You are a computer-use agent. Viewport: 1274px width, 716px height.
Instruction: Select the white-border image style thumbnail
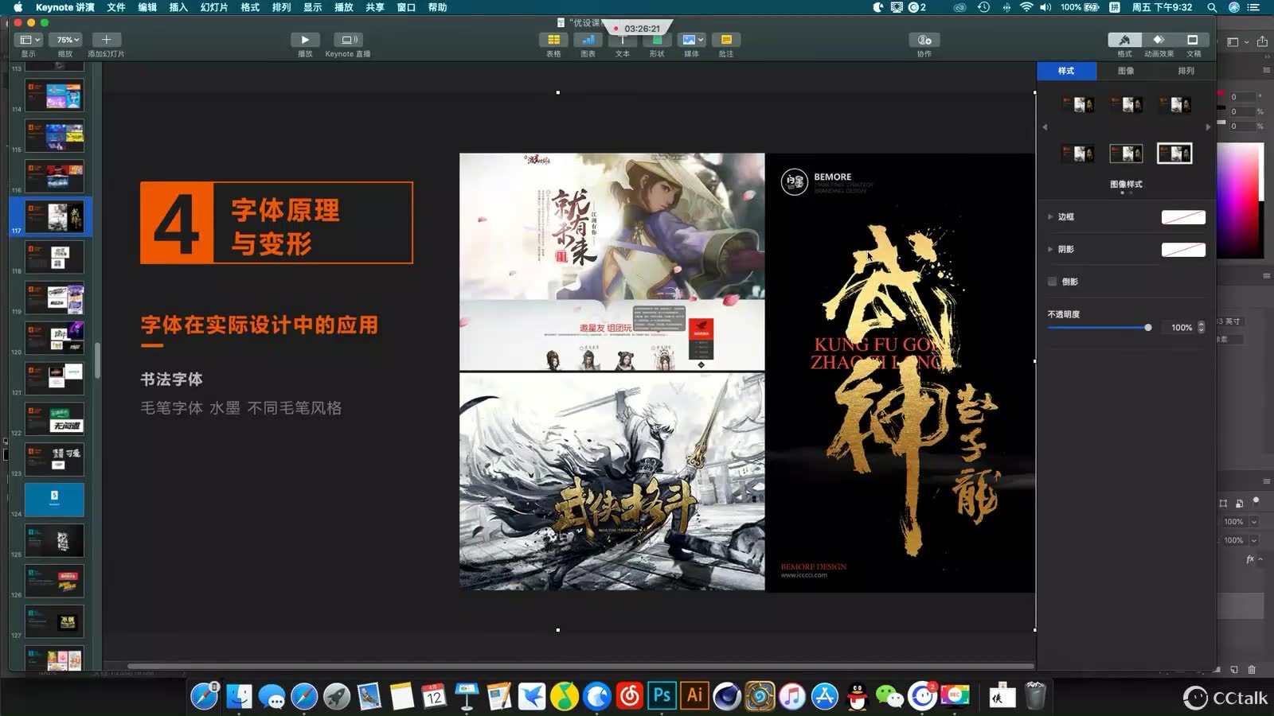pos(1174,153)
